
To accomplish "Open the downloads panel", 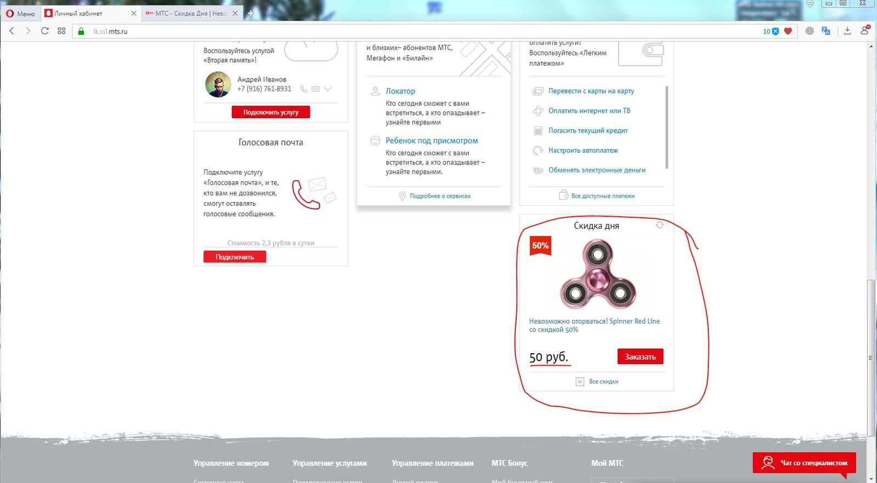I will click(x=847, y=31).
